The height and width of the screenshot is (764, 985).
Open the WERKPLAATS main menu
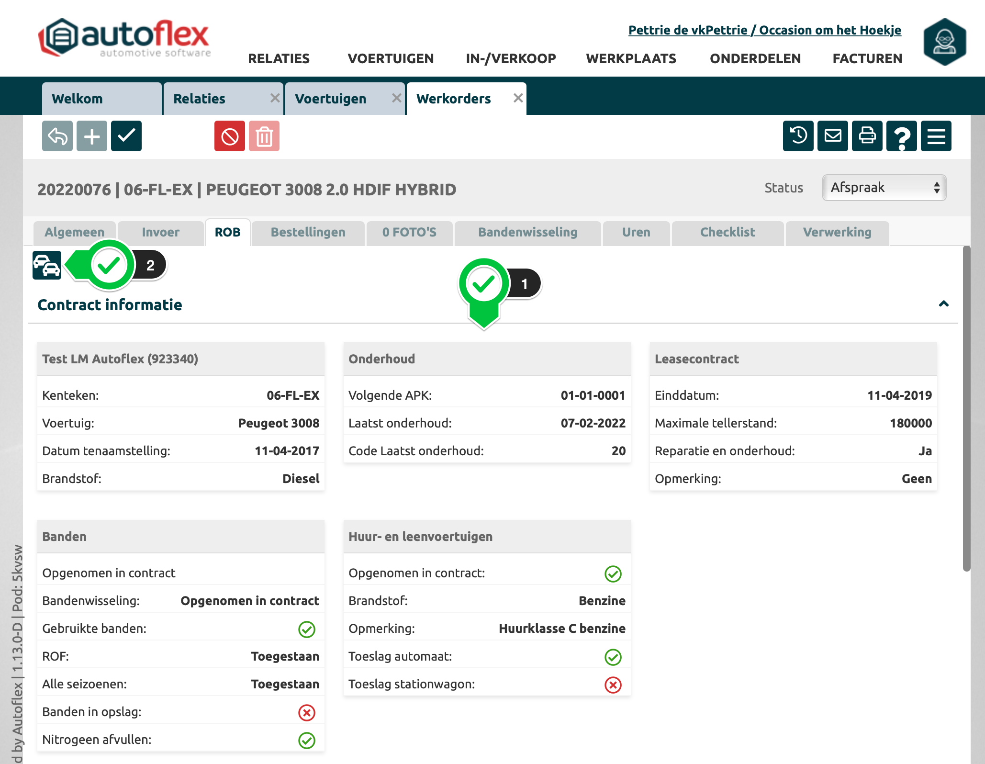coord(631,58)
